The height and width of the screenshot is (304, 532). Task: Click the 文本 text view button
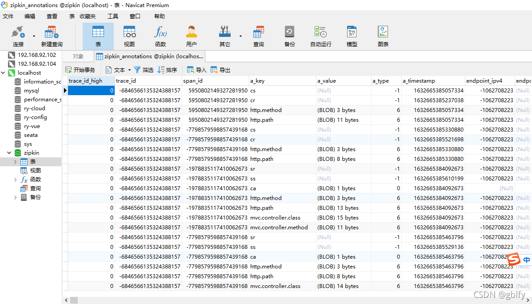[x=115, y=70]
